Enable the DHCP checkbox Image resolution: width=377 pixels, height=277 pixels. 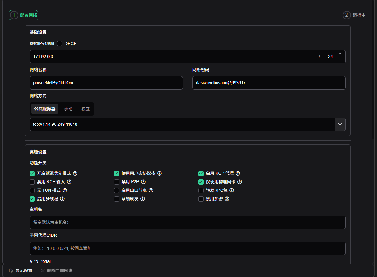point(60,44)
